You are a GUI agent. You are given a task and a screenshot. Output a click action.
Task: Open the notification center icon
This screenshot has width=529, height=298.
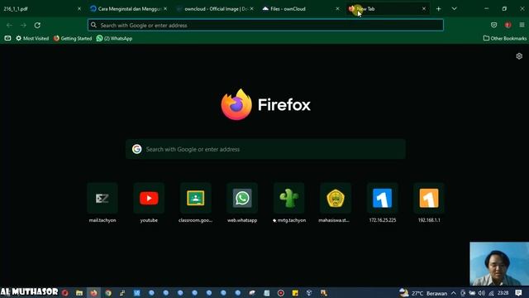pos(518,292)
